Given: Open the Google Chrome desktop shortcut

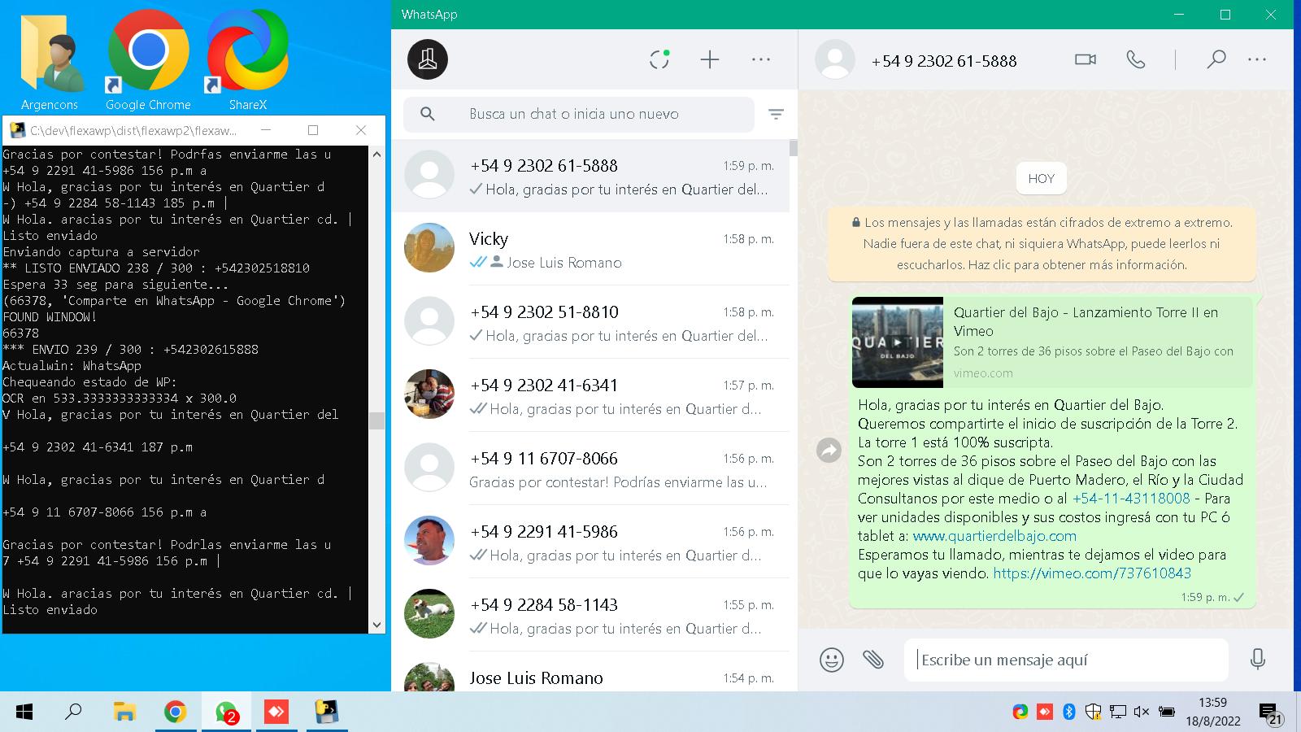Looking at the screenshot, I should point(148,61).
